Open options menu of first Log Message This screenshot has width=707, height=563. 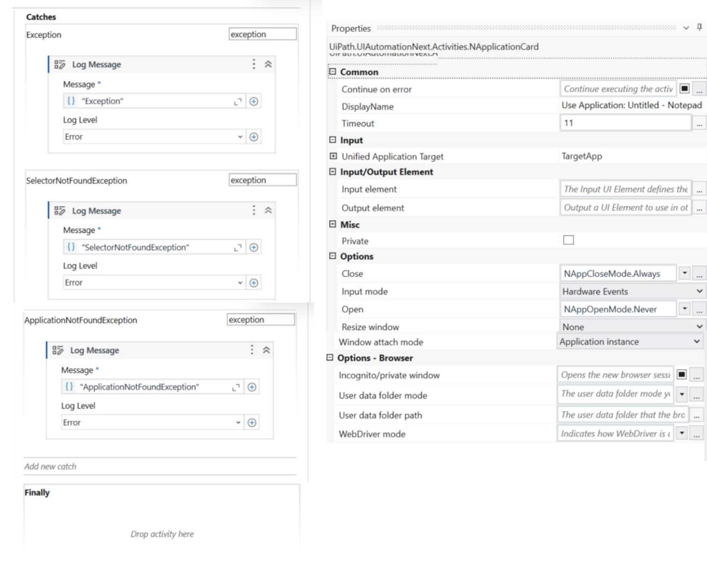254,64
